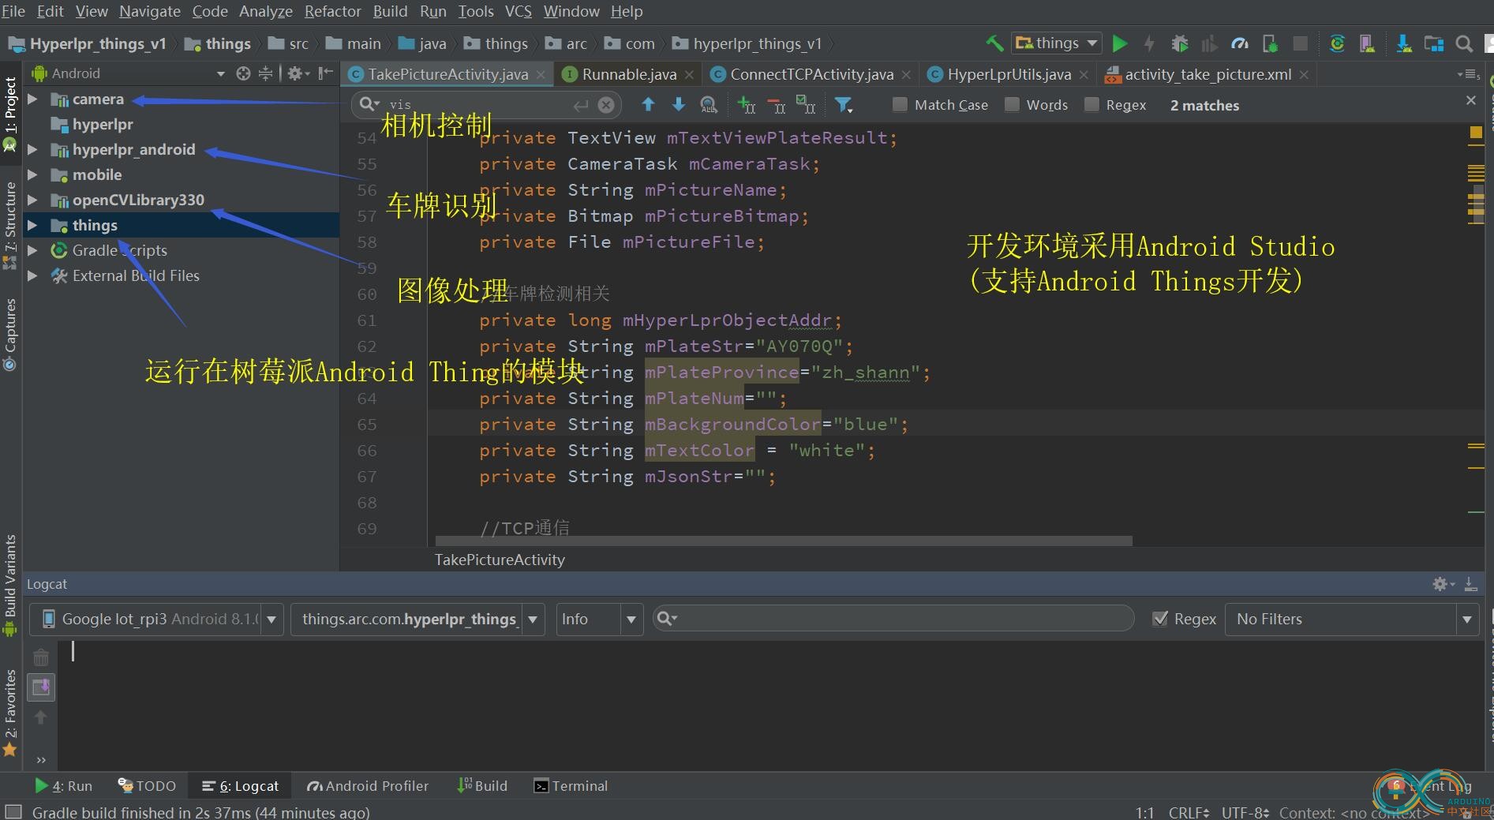The width and height of the screenshot is (1494, 820).
Task: Switch to HyperLprUtils.java tab
Action: pyautogui.click(x=1009, y=74)
